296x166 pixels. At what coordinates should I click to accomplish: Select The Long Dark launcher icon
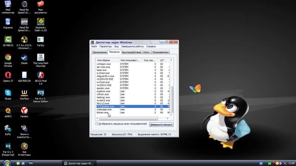41,60
